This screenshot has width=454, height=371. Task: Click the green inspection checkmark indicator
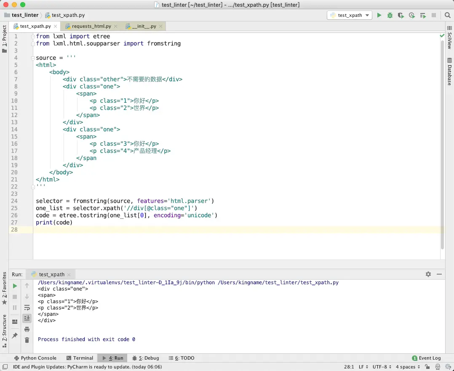[x=442, y=36]
